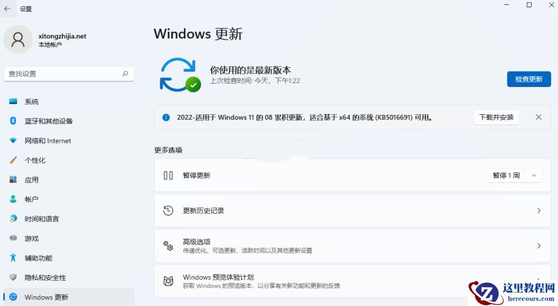Click the Windows 更新 sidebar sync icon

click(13, 297)
